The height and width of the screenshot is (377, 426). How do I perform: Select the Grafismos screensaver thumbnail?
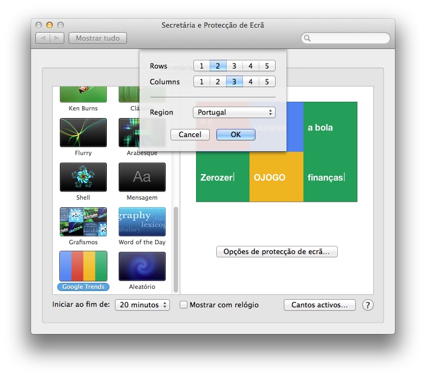pyautogui.click(x=83, y=221)
